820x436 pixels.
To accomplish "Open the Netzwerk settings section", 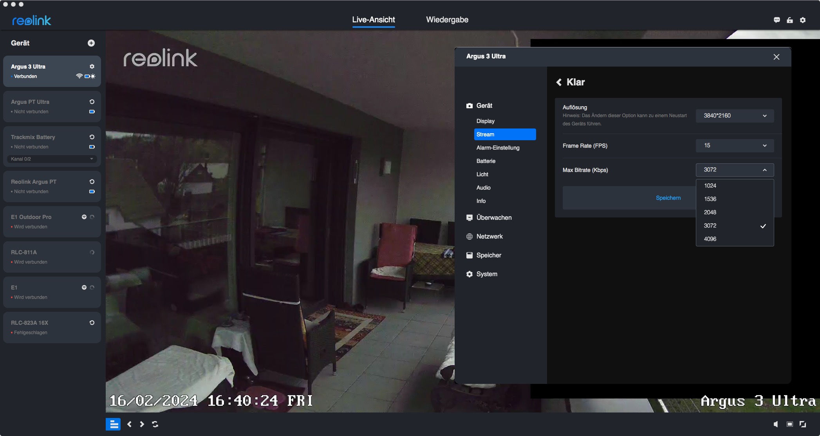I will 489,236.
